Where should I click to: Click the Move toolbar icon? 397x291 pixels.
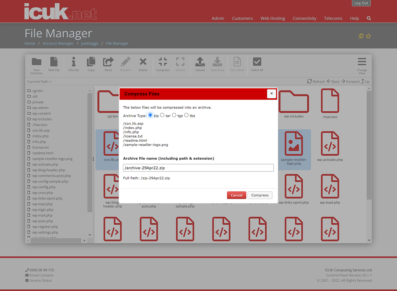point(108,62)
